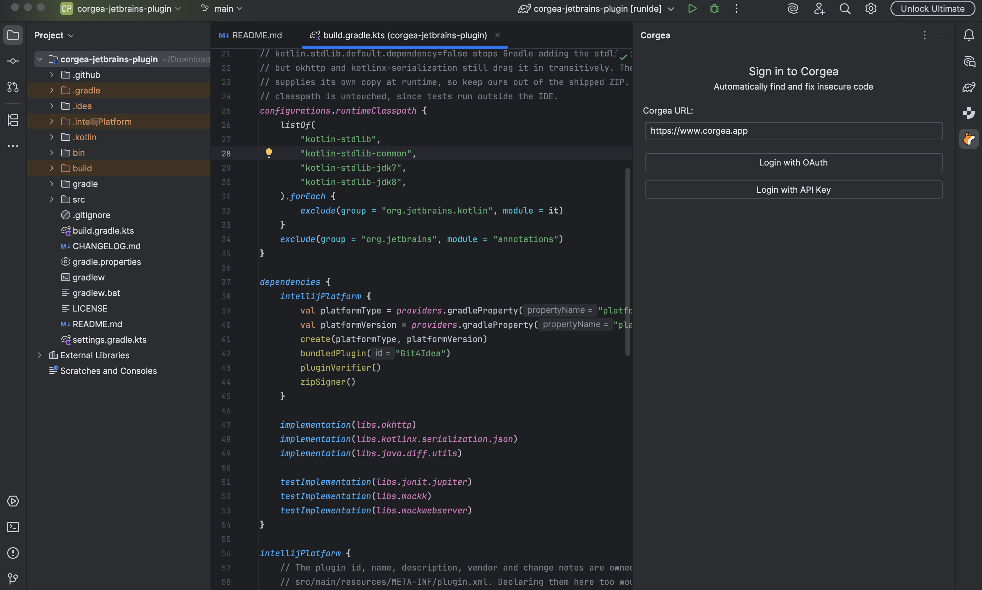982x590 pixels.
Task: Click Login with API Key button
Action: click(793, 190)
